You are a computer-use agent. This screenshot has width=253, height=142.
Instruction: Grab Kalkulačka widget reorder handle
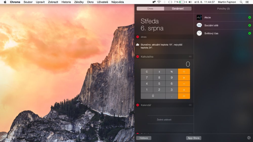pyautogui.click(x=190, y=57)
